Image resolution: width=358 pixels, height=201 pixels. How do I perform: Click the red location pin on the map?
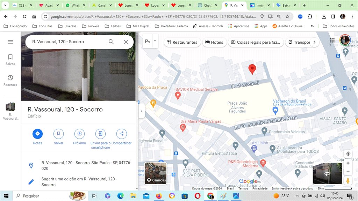click(x=252, y=69)
